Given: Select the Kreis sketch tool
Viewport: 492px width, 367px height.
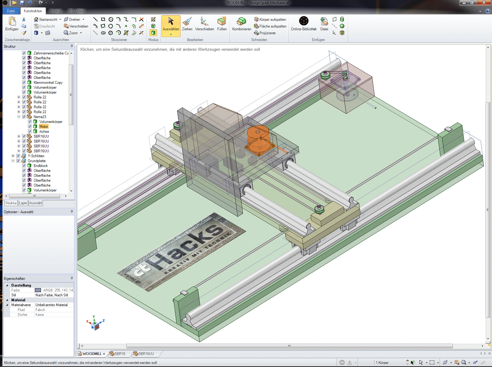Looking at the screenshot, I should click(x=111, y=19).
